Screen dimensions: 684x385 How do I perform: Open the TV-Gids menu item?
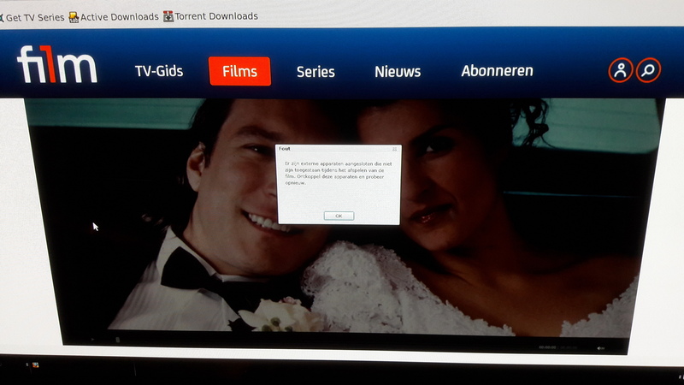click(159, 71)
